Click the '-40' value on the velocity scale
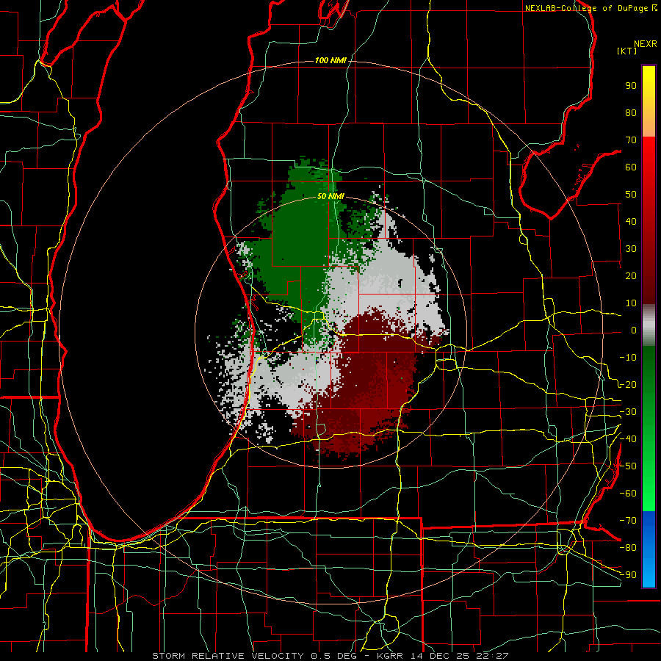Screen dimensions: 661x661 (628, 439)
